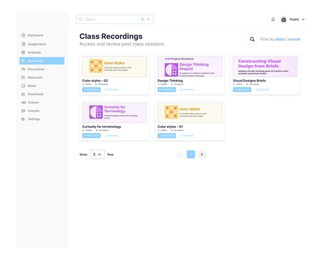Click the Color styles - 02 title

pos(95,81)
